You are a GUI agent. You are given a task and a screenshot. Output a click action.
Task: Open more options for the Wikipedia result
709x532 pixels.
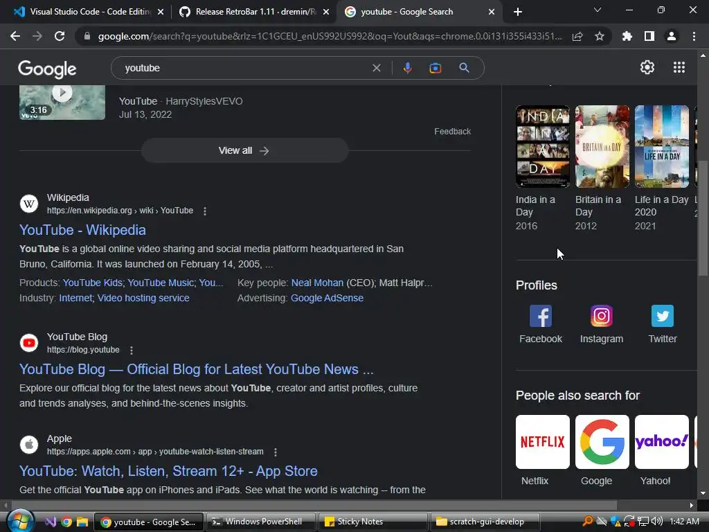tap(205, 211)
